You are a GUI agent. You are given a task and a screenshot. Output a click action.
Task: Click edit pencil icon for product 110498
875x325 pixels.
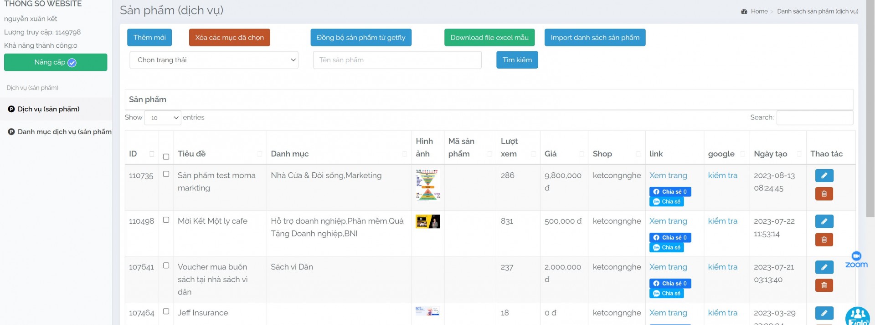[x=824, y=221]
